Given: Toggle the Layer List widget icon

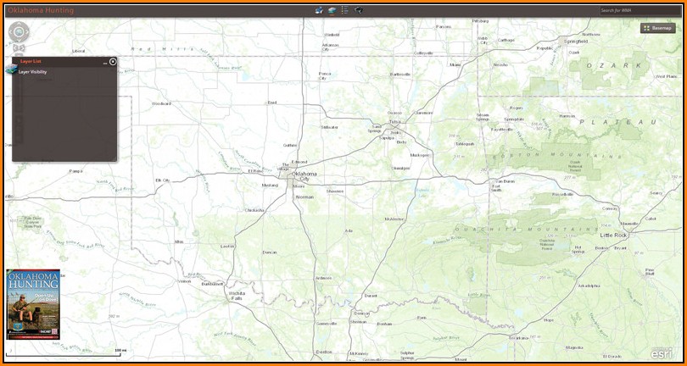Looking at the screenshot, I should point(332,10).
